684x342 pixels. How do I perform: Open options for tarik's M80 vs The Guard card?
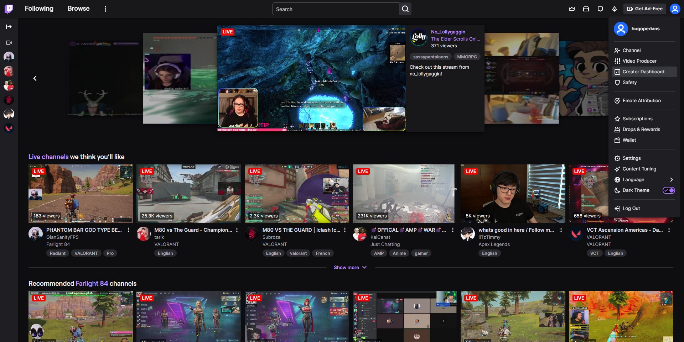237,230
